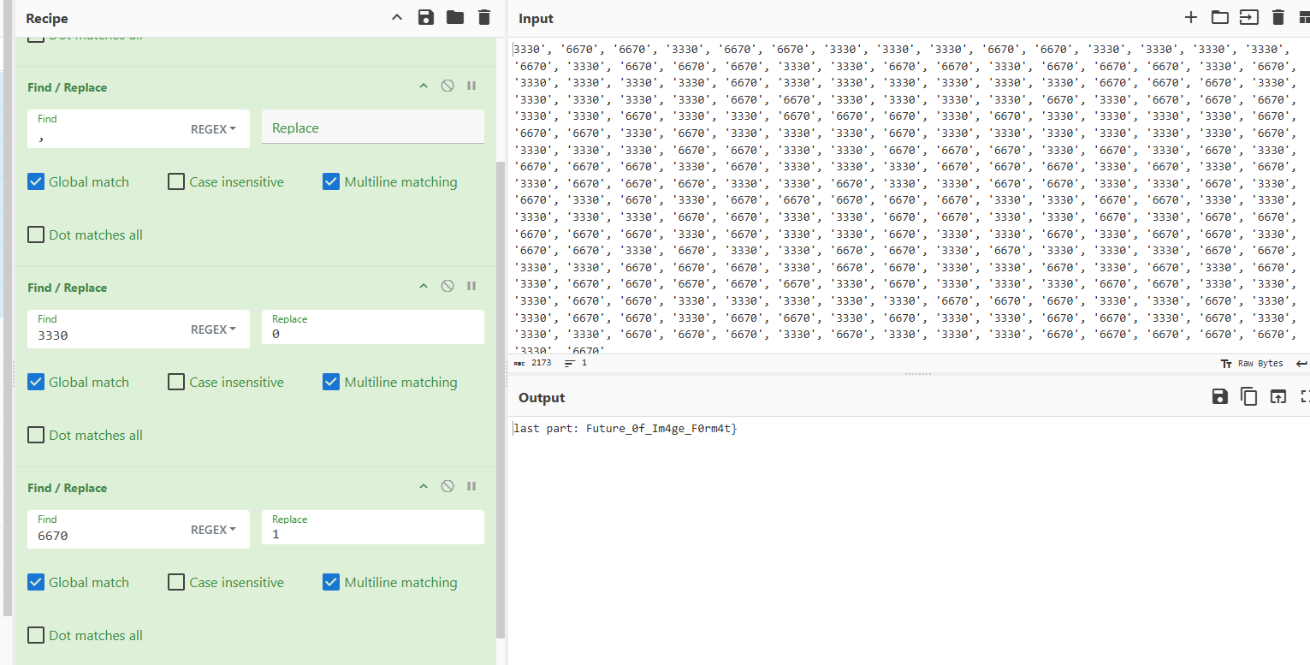Save output to file

click(1220, 396)
